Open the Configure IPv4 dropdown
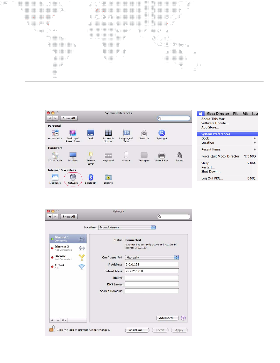The height and width of the screenshot is (363, 280). coord(152,257)
